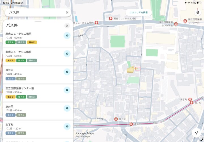The height and width of the screenshot is (142, 204).
Task: Get directions to 余丁町 120 m stop
Action: (67, 126)
